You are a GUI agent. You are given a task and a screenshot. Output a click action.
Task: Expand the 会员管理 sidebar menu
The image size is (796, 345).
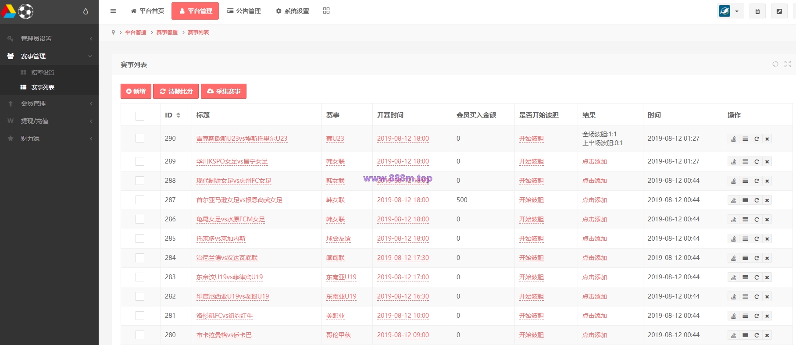point(49,103)
